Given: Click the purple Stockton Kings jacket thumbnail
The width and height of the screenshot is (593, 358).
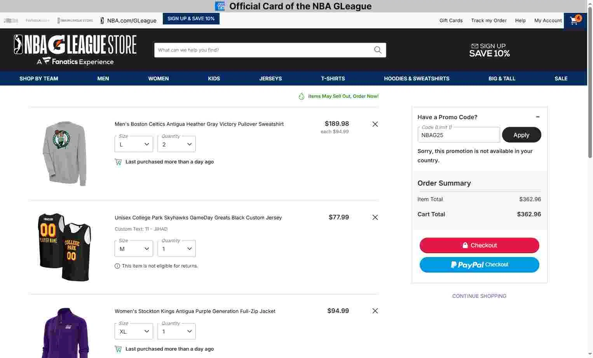Looking at the screenshot, I should (x=65, y=333).
